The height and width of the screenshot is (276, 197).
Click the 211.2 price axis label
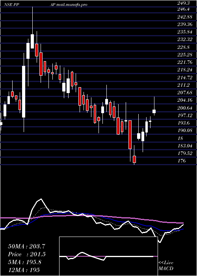(184, 85)
